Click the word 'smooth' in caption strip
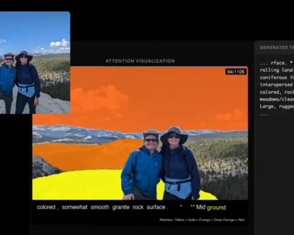Image resolution: width=294 pixels, height=235 pixels. 100,207
